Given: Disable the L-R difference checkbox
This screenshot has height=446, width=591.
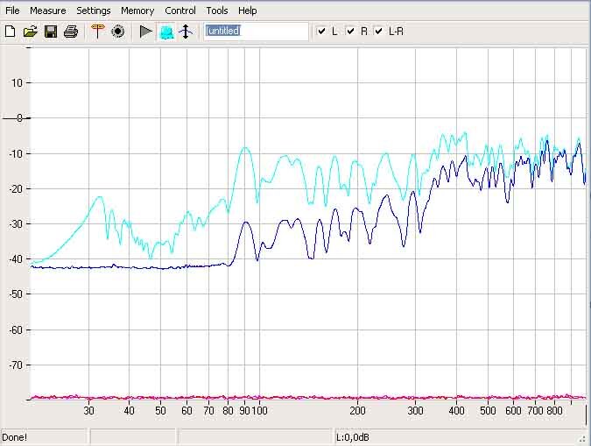Looking at the screenshot, I should point(379,32).
